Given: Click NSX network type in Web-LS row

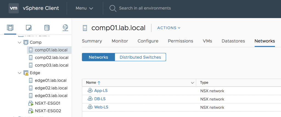Looking at the screenshot, I should [x=212, y=107].
